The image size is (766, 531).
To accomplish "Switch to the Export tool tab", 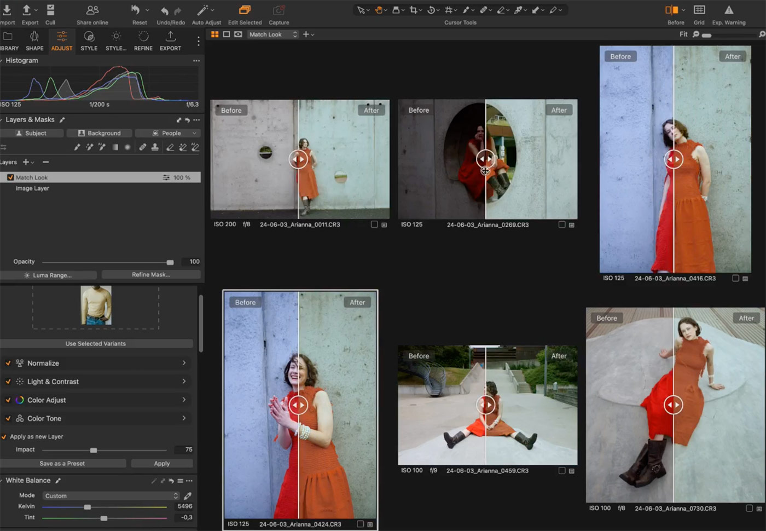I will (x=170, y=41).
